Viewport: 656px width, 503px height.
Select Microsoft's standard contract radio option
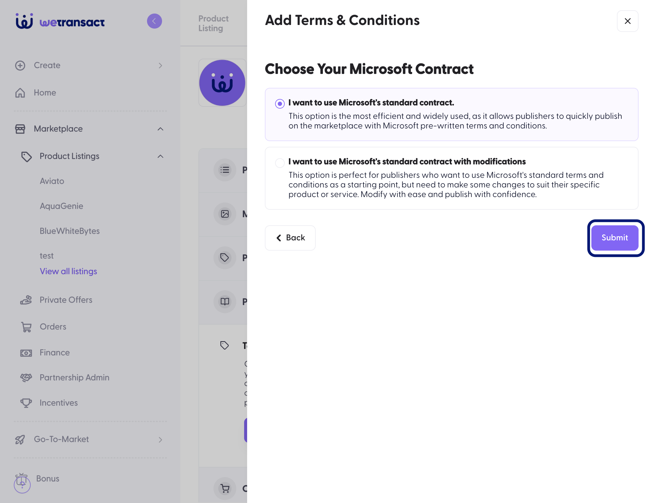pos(280,104)
